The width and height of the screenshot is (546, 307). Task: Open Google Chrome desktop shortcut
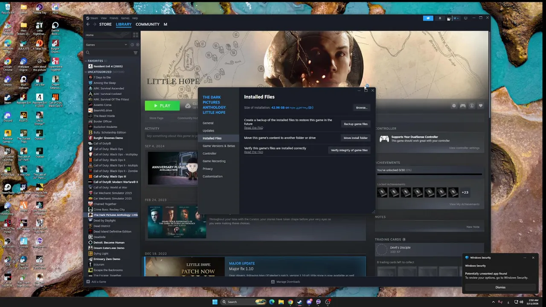(8, 64)
